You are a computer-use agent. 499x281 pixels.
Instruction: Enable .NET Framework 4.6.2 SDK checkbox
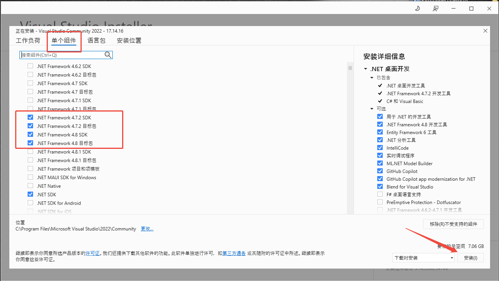pos(30,66)
